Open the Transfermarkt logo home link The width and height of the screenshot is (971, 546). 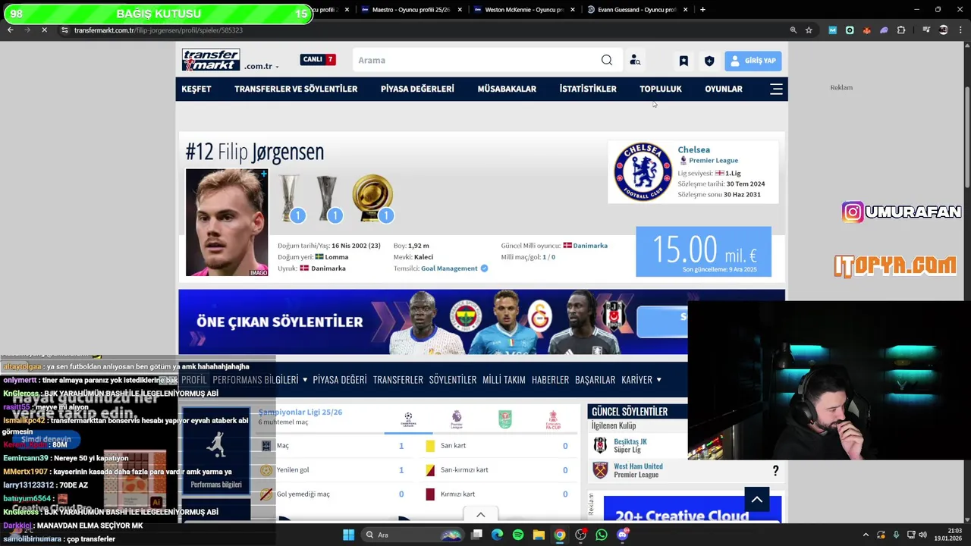211,60
